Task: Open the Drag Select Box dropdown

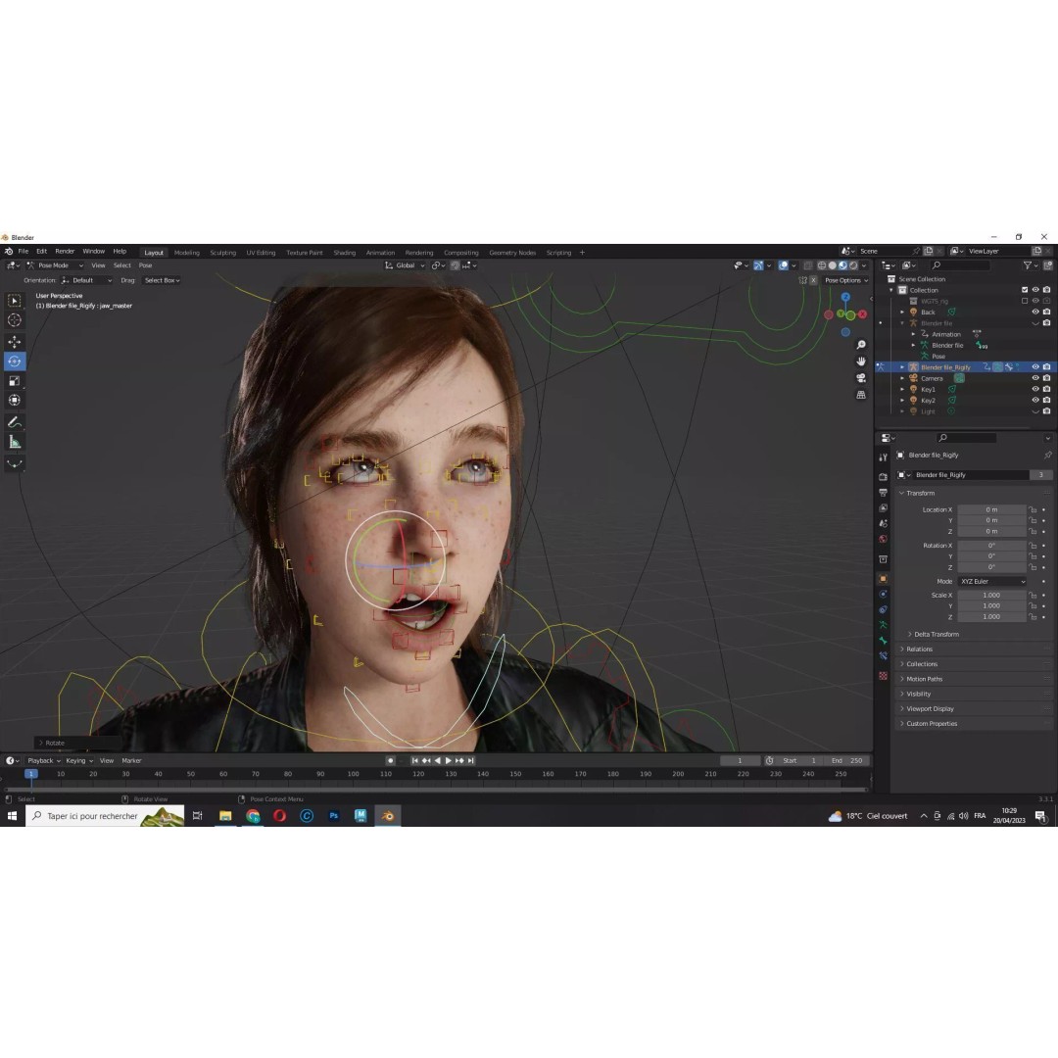Action: [x=162, y=281]
